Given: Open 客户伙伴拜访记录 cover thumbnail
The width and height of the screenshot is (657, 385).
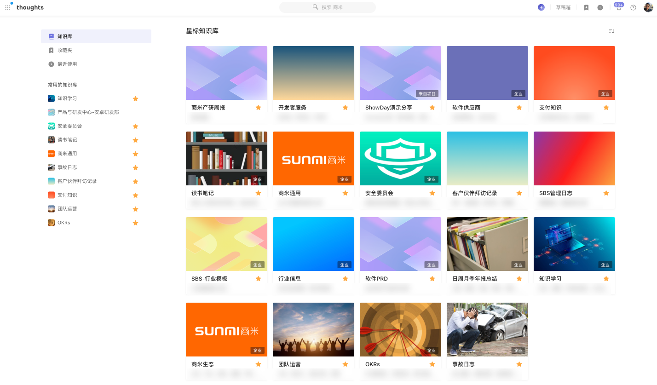Looking at the screenshot, I should (x=487, y=158).
